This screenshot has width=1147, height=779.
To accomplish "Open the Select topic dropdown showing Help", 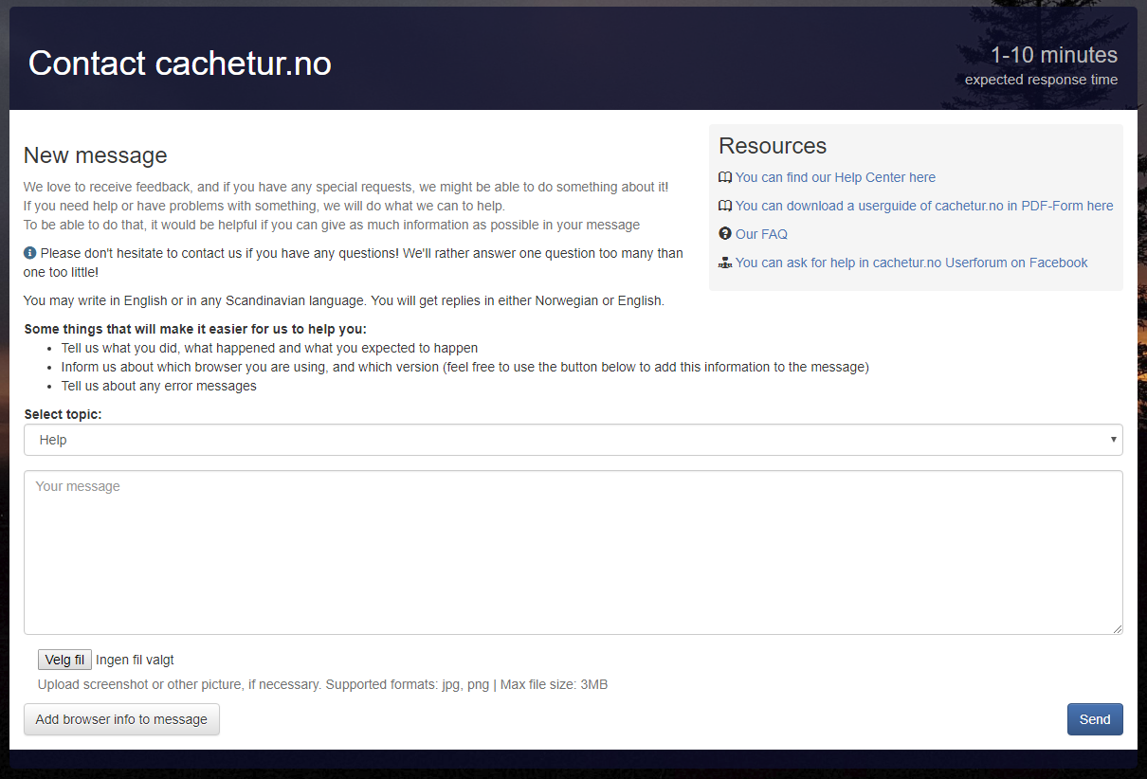I will [573, 440].
